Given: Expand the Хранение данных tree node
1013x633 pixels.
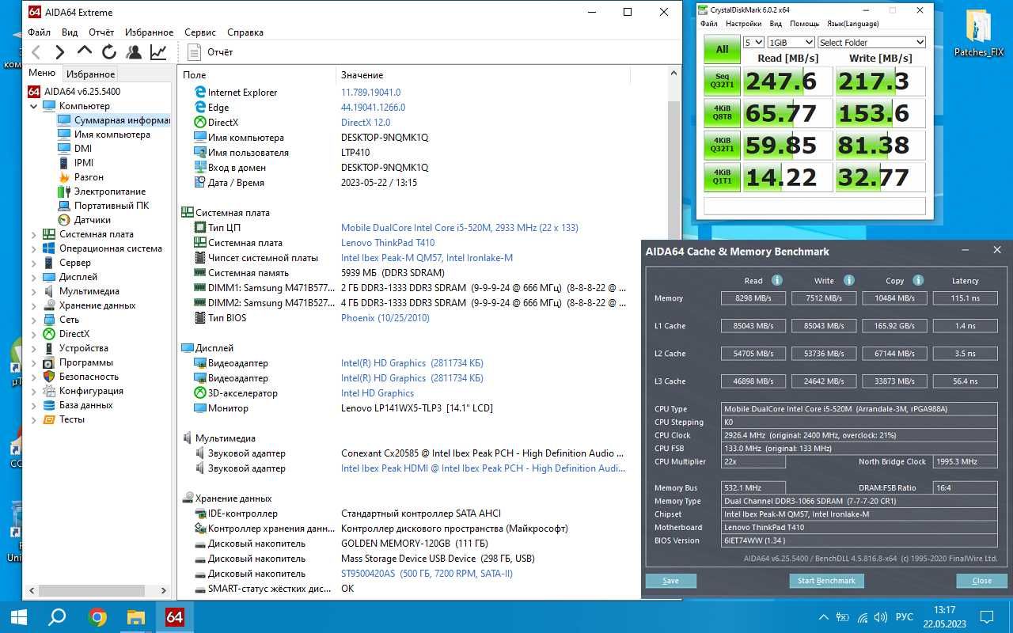Looking at the screenshot, I should point(34,305).
